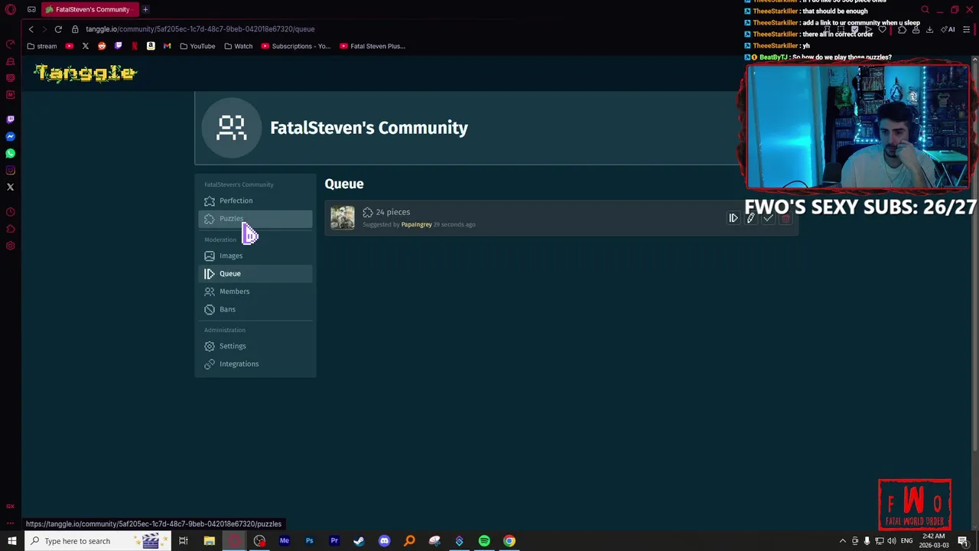This screenshot has width=979, height=551.
Task: Open the Integrations page
Action: pyautogui.click(x=255, y=364)
